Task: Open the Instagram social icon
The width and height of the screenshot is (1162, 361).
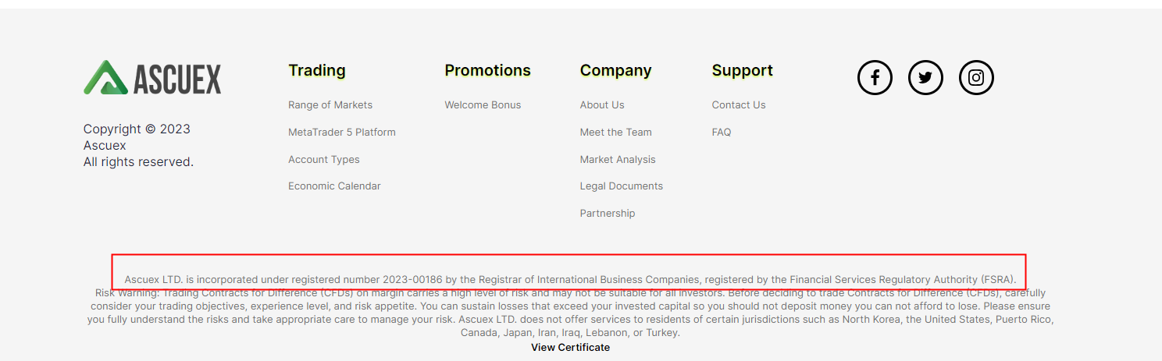Action: tap(976, 78)
